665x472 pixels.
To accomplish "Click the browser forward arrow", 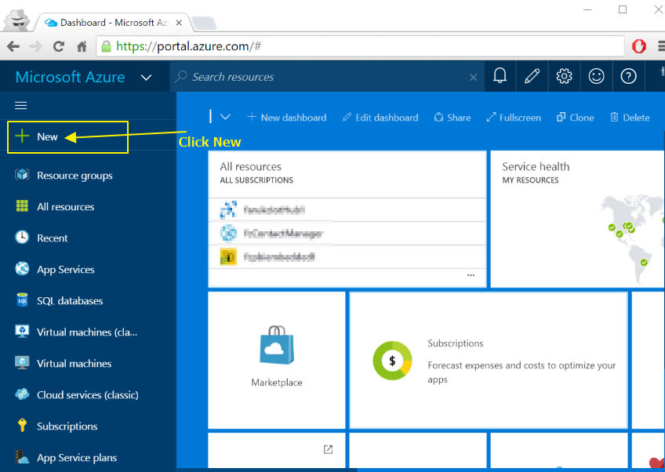I will pyautogui.click(x=35, y=46).
